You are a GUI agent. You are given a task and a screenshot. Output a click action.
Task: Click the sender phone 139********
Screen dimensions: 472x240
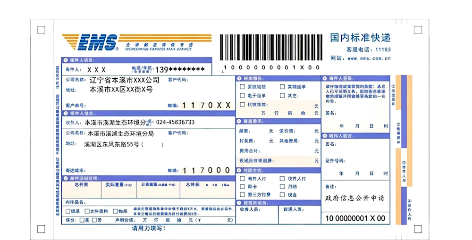(180, 70)
